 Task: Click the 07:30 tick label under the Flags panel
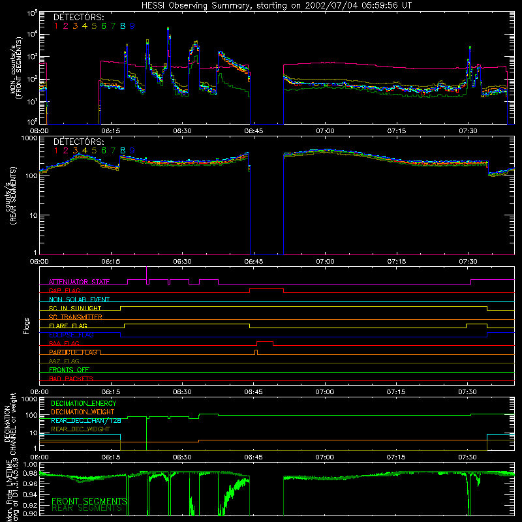[x=467, y=392]
